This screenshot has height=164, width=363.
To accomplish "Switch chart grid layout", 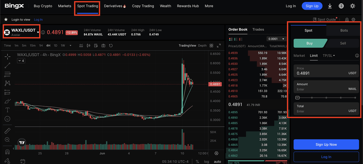I will pos(211,45).
